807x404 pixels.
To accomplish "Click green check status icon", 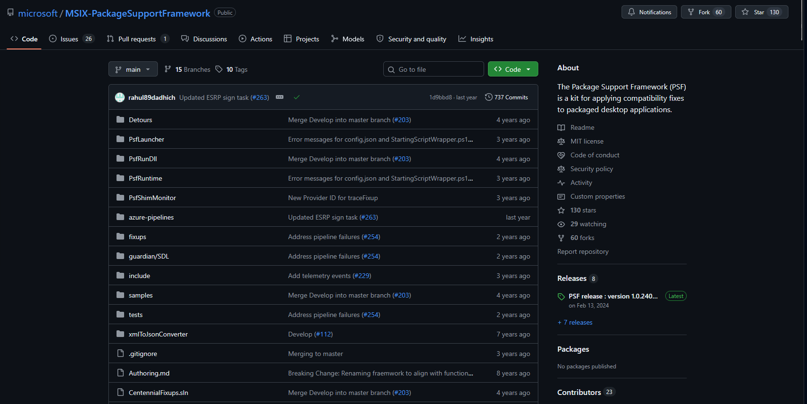I will pos(297,97).
